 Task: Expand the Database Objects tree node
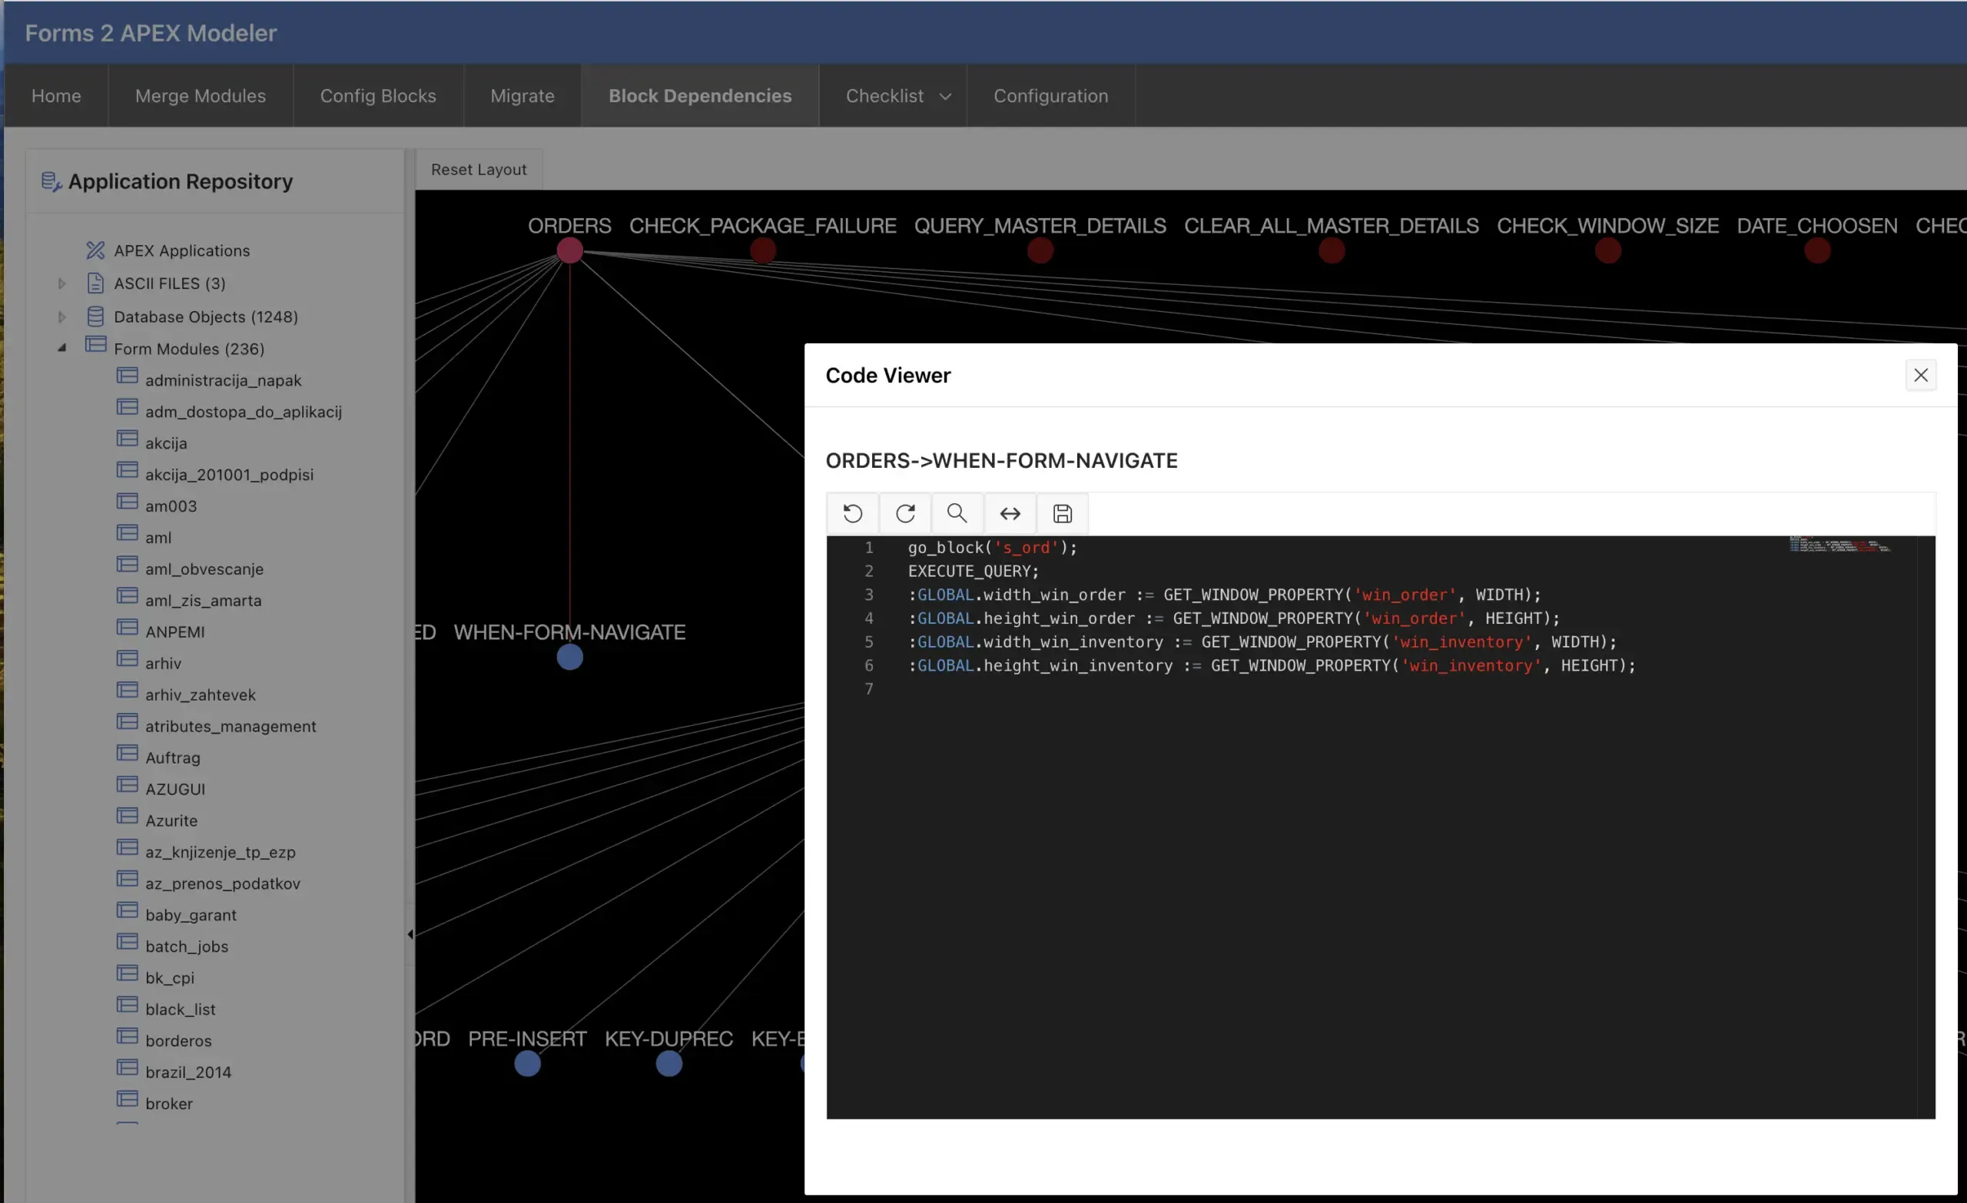pyautogui.click(x=61, y=316)
